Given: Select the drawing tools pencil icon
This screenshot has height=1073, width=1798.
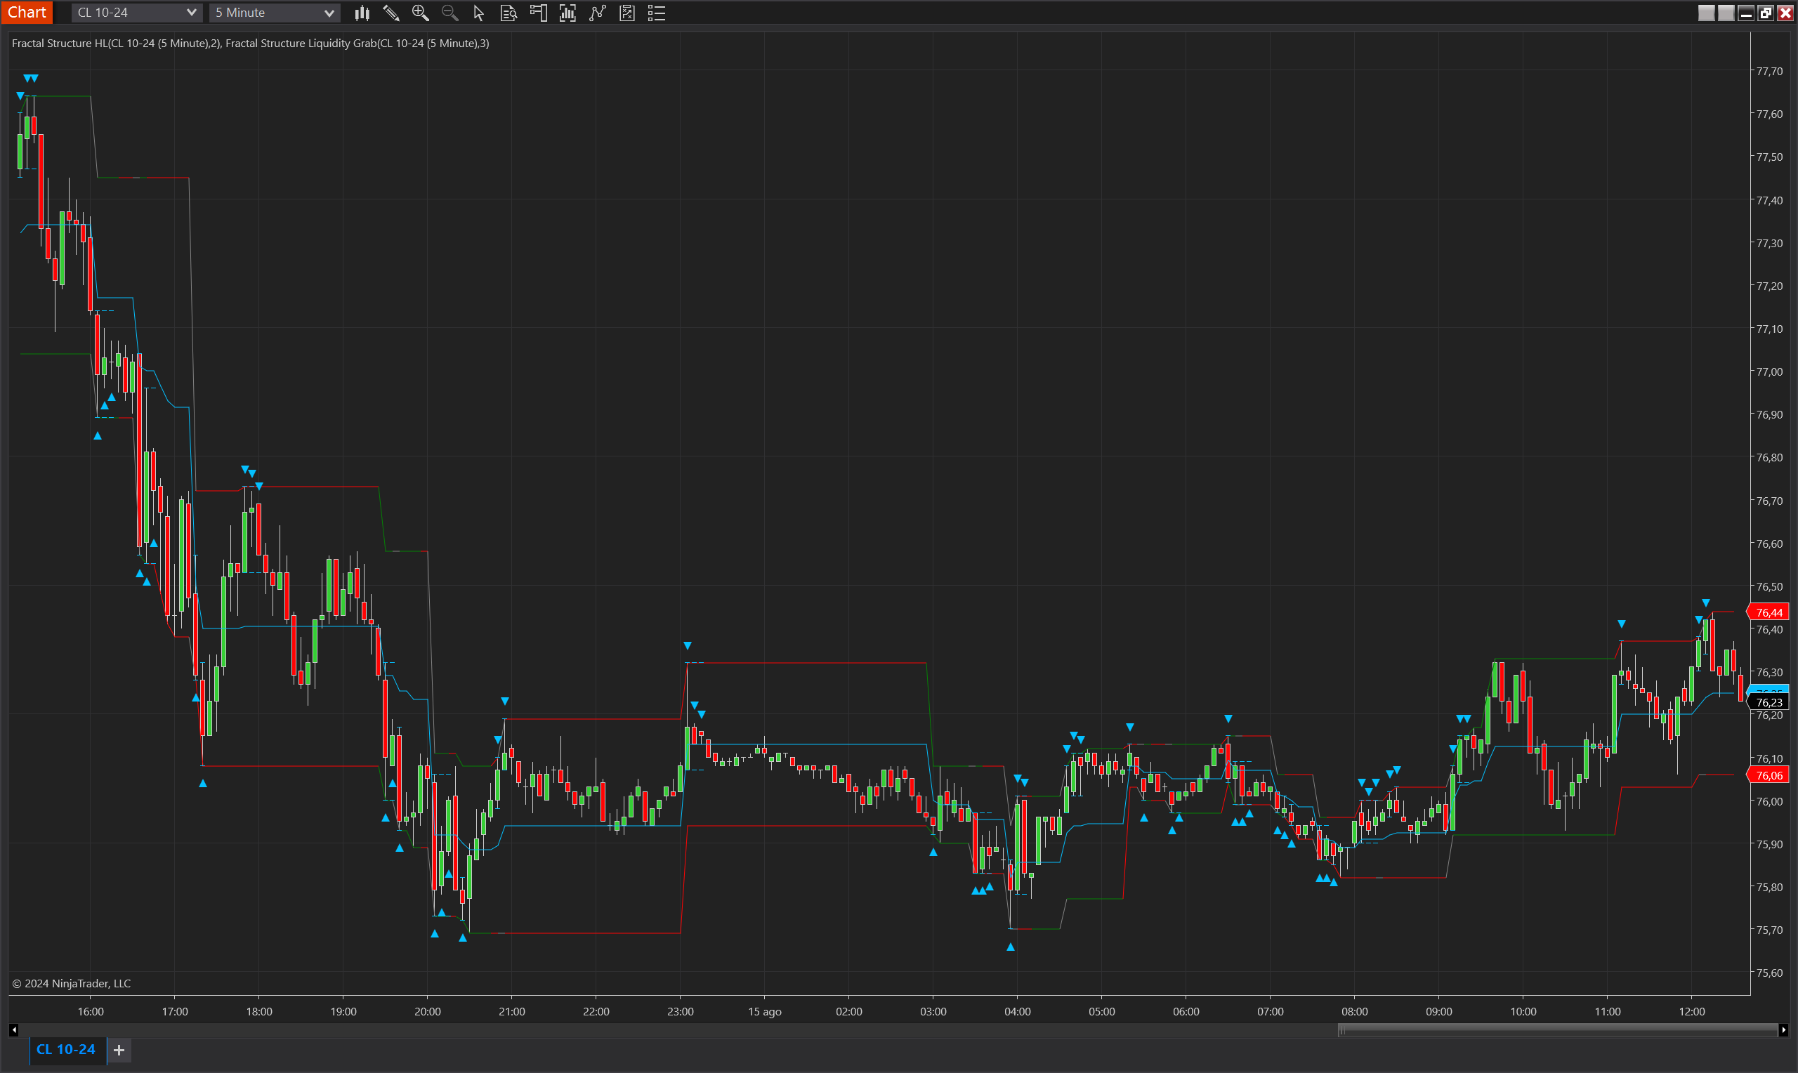Looking at the screenshot, I should pyautogui.click(x=391, y=13).
